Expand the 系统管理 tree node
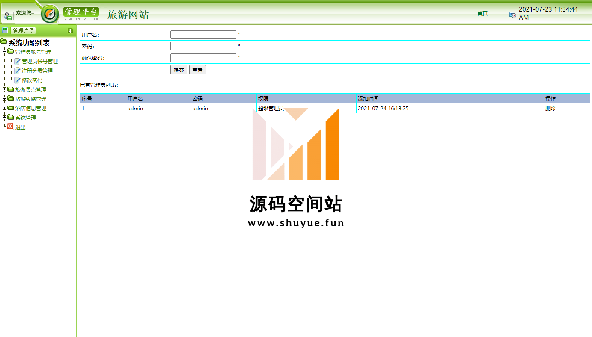The width and height of the screenshot is (592, 337). pos(4,118)
